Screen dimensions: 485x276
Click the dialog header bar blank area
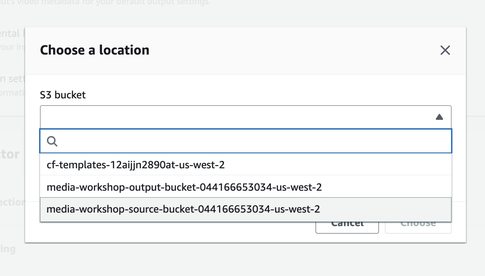click(x=289, y=50)
